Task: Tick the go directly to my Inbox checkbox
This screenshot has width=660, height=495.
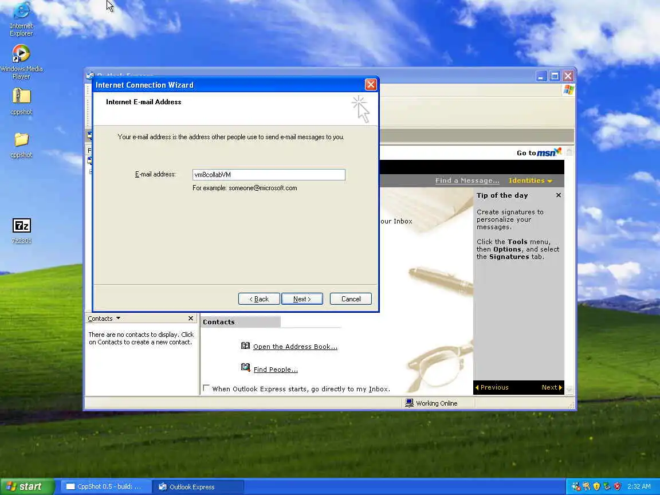Action: point(206,388)
